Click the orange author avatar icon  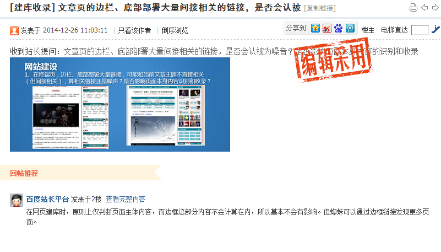tap(14, 30)
